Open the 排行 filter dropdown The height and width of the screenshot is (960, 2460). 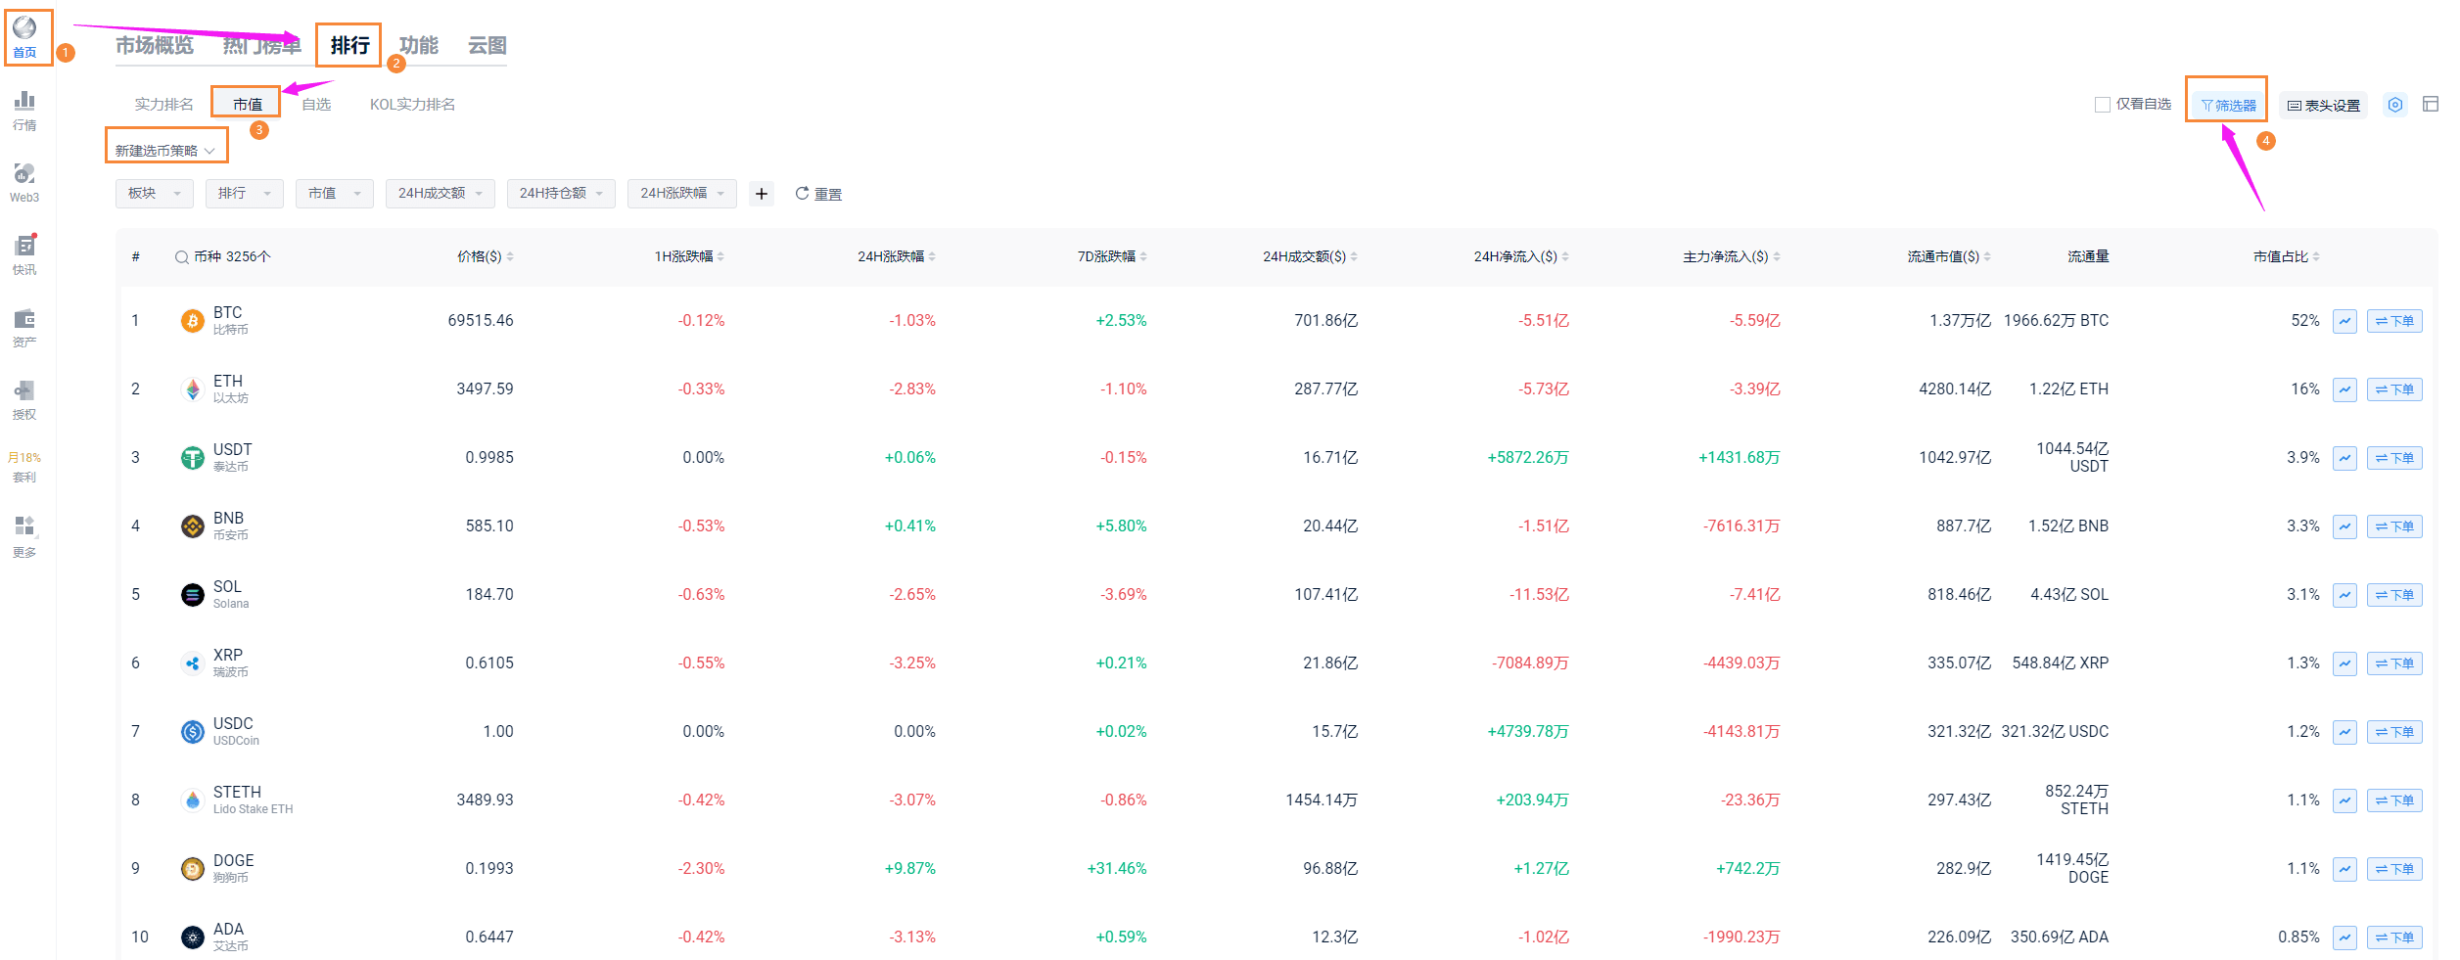245,194
